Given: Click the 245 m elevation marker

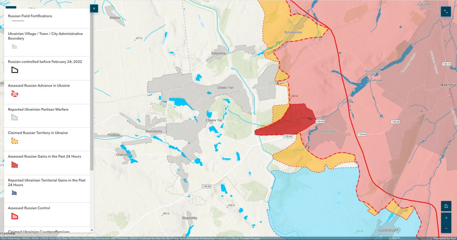Looking at the screenshot, I should click(165, 214).
